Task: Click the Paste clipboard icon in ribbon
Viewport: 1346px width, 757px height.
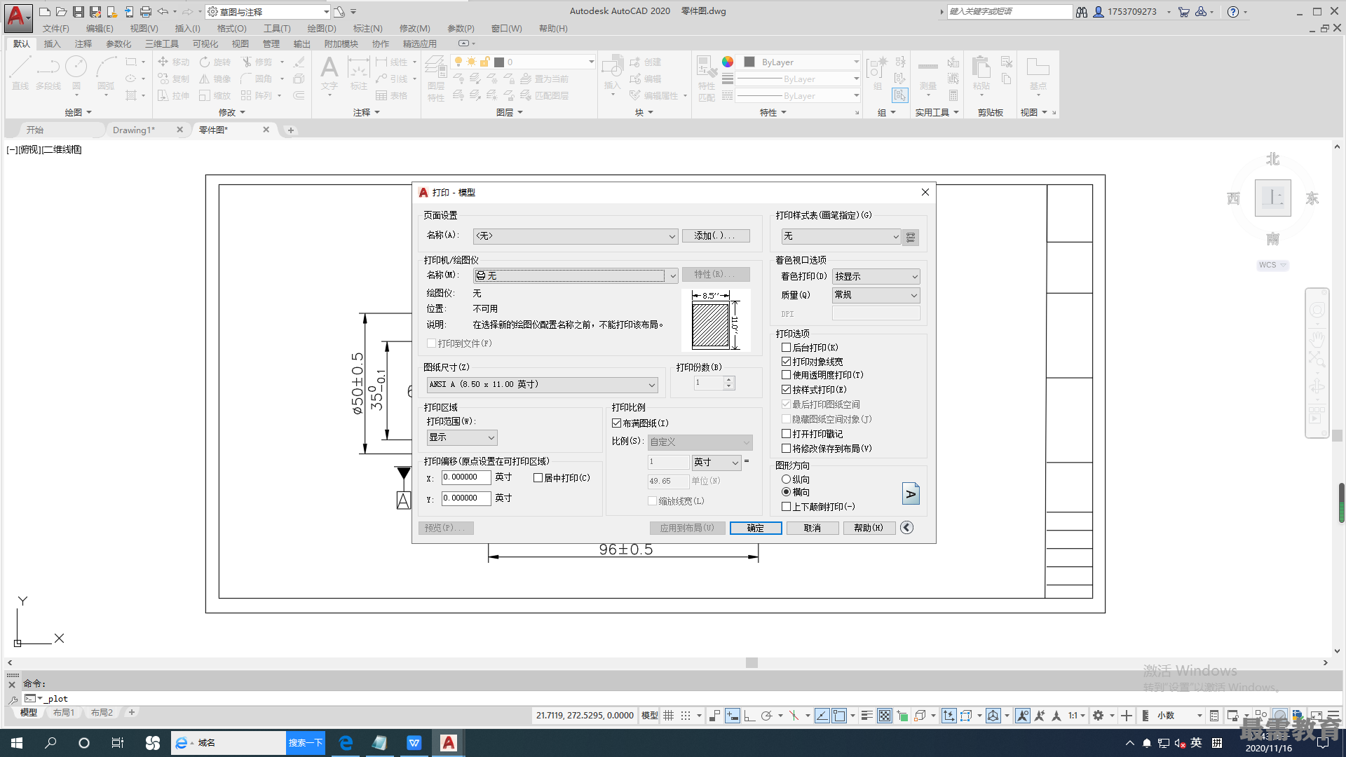Action: coord(981,73)
